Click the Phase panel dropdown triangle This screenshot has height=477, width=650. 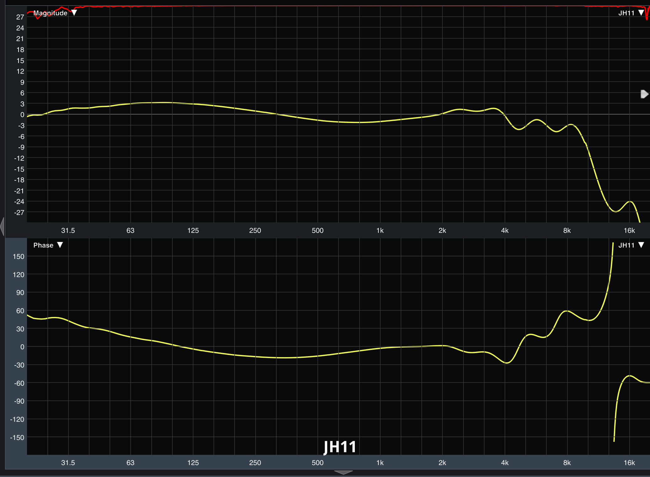(x=60, y=245)
